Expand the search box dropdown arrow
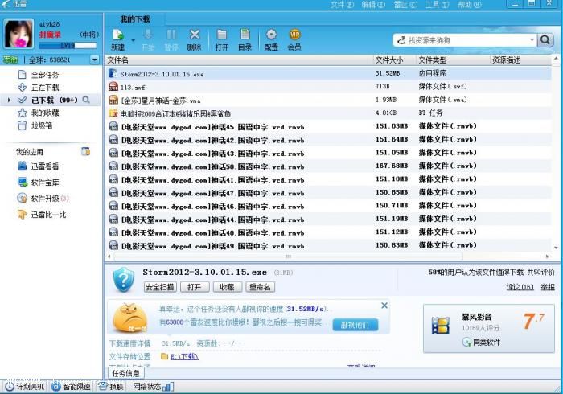 532,39
